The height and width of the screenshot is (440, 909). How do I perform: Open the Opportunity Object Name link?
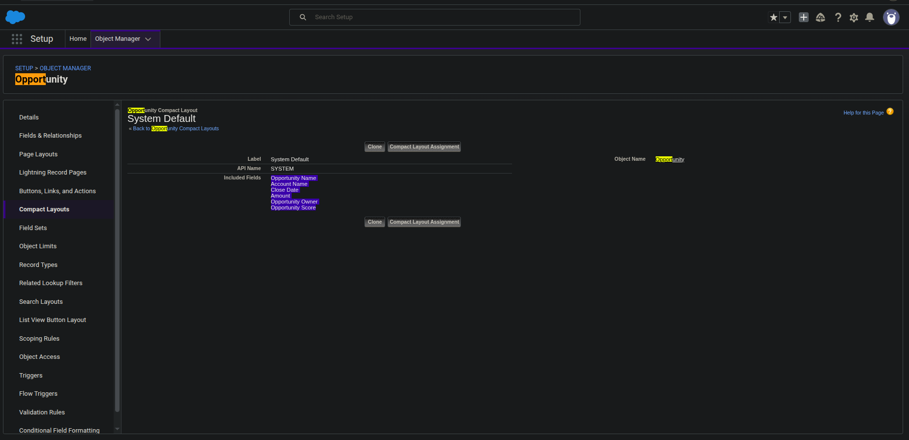coord(670,159)
